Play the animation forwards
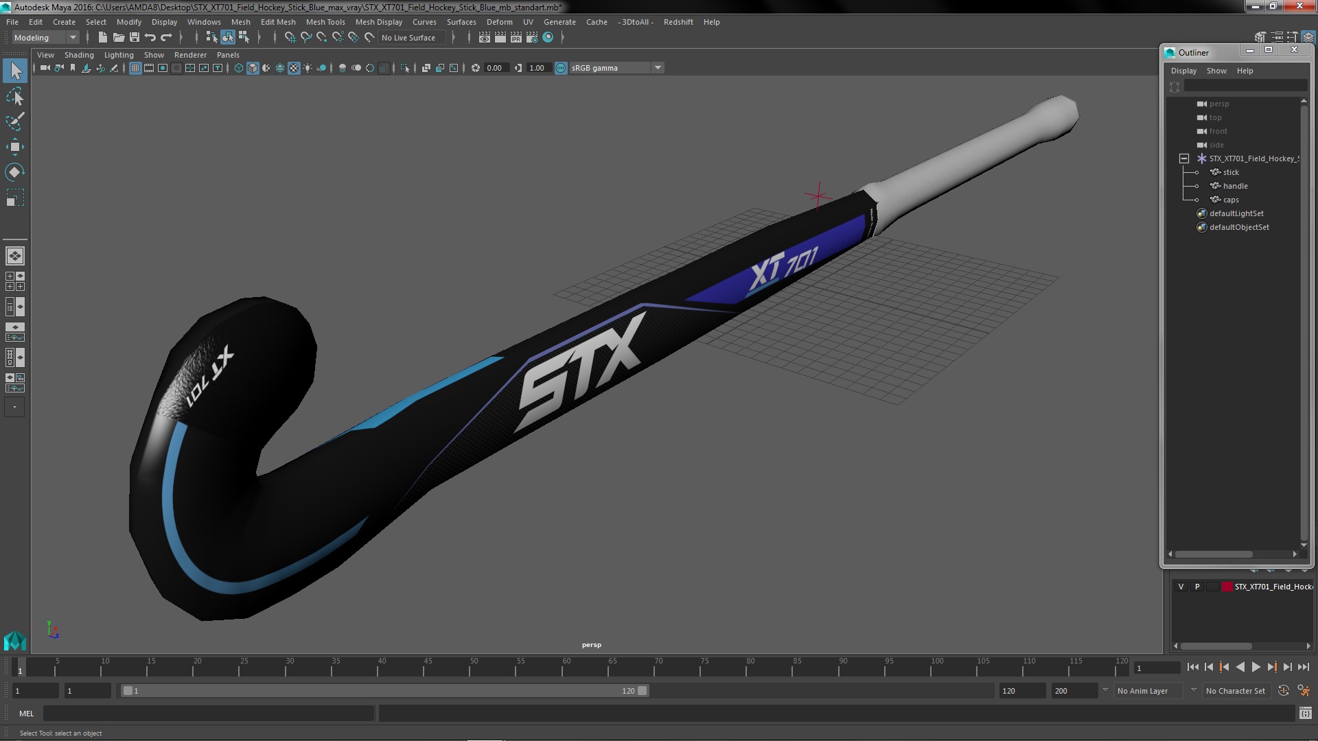The width and height of the screenshot is (1318, 741). (x=1256, y=667)
